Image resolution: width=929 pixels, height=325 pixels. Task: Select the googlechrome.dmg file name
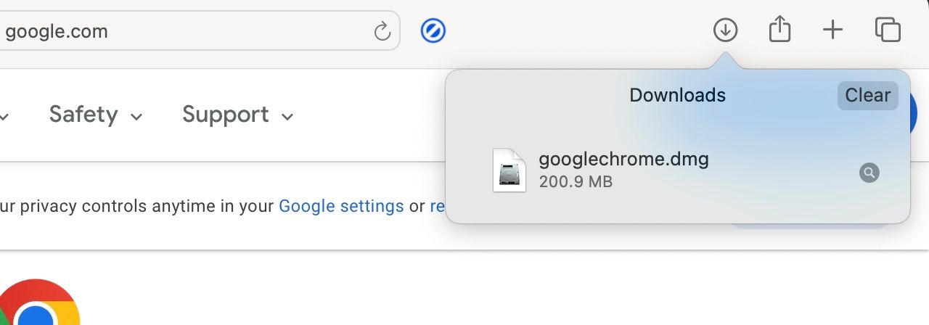tap(623, 159)
